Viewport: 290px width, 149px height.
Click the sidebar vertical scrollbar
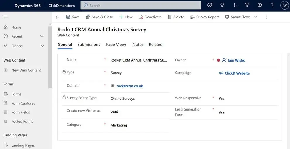(50, 57)
